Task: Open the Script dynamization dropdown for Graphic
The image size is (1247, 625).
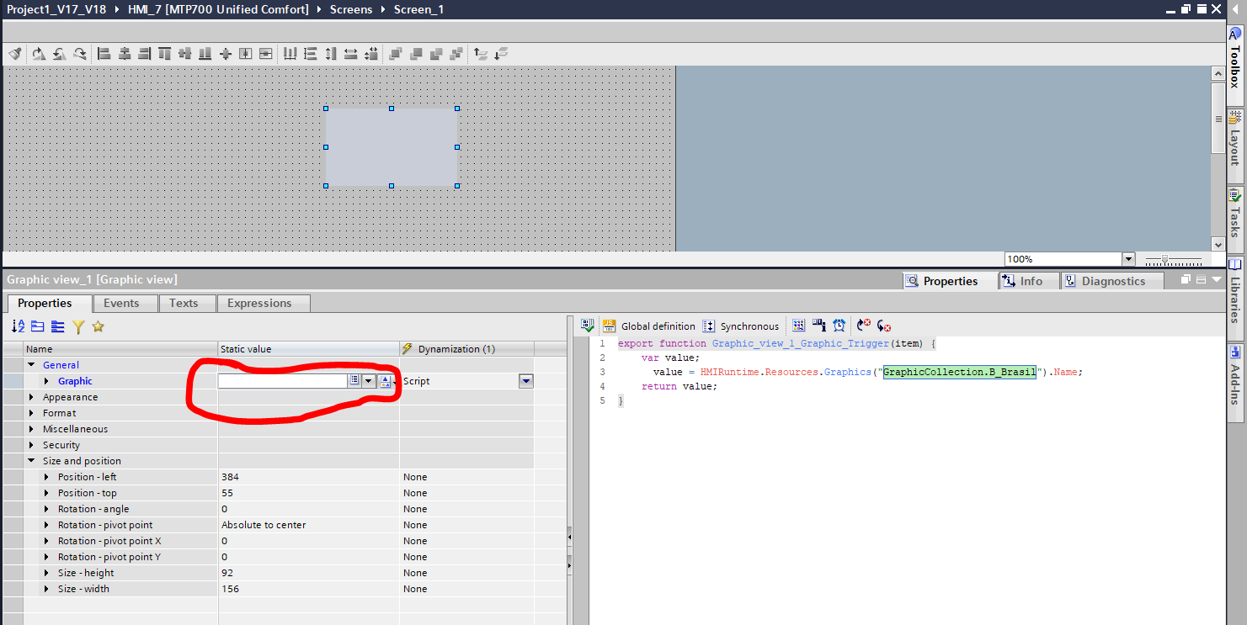Action: tap(525, 381)
